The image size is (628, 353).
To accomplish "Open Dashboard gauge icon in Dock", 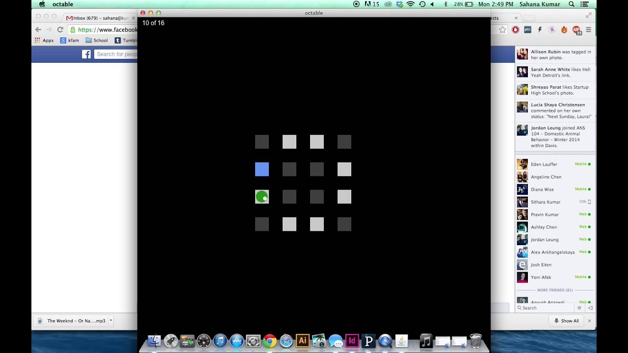I will coord(204,340).
